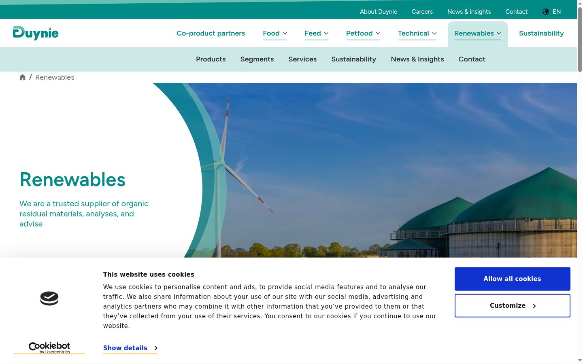The height and width of the screenshot is (364, 583).
Task: Open Contact in the Renewables submenu
Action: click(x=472, y=59)
